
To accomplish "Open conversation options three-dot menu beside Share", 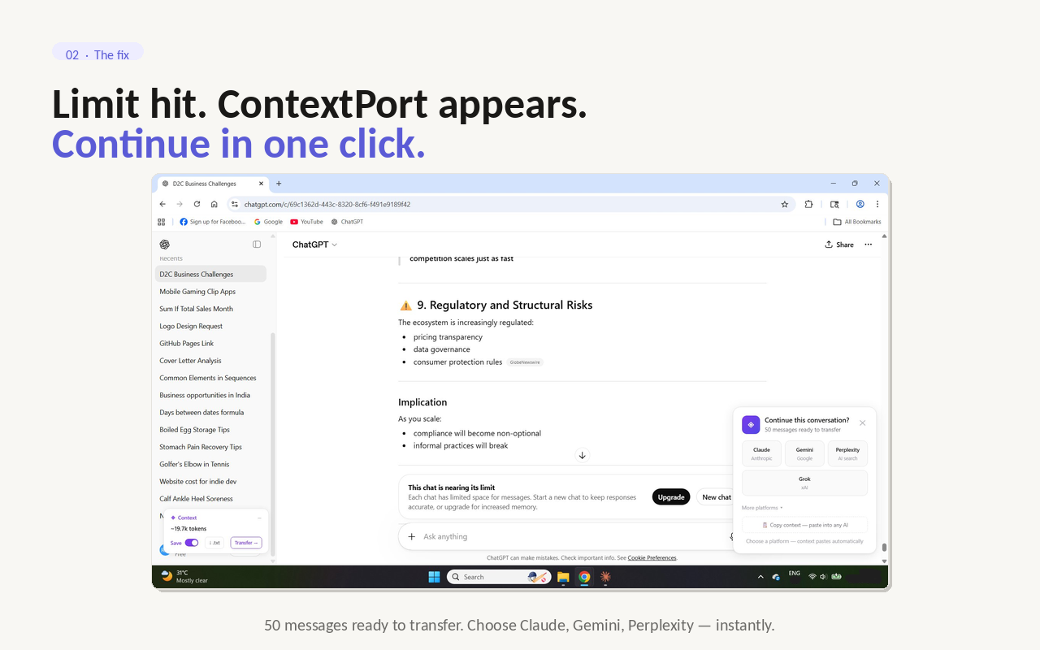I will click(868, 245).
